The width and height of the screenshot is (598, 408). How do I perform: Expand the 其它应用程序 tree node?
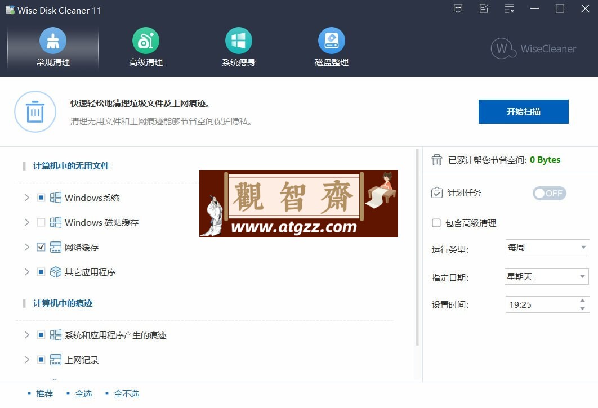tap(26, 272)
